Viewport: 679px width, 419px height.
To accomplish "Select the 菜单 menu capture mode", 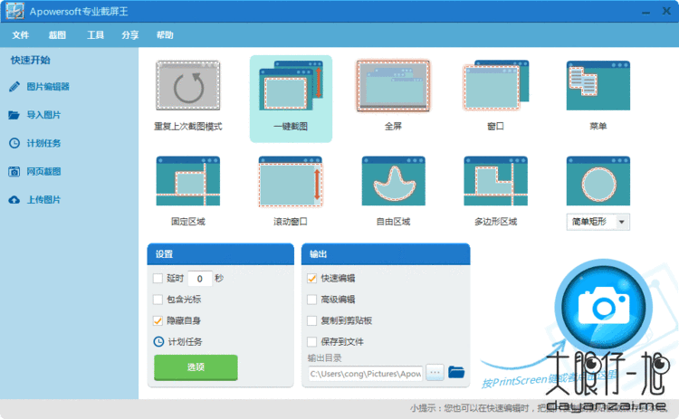I will 598,85.
